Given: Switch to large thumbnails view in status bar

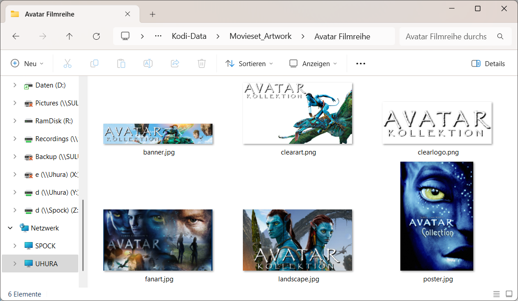Looking at the screenshot, I should (509, 294).
